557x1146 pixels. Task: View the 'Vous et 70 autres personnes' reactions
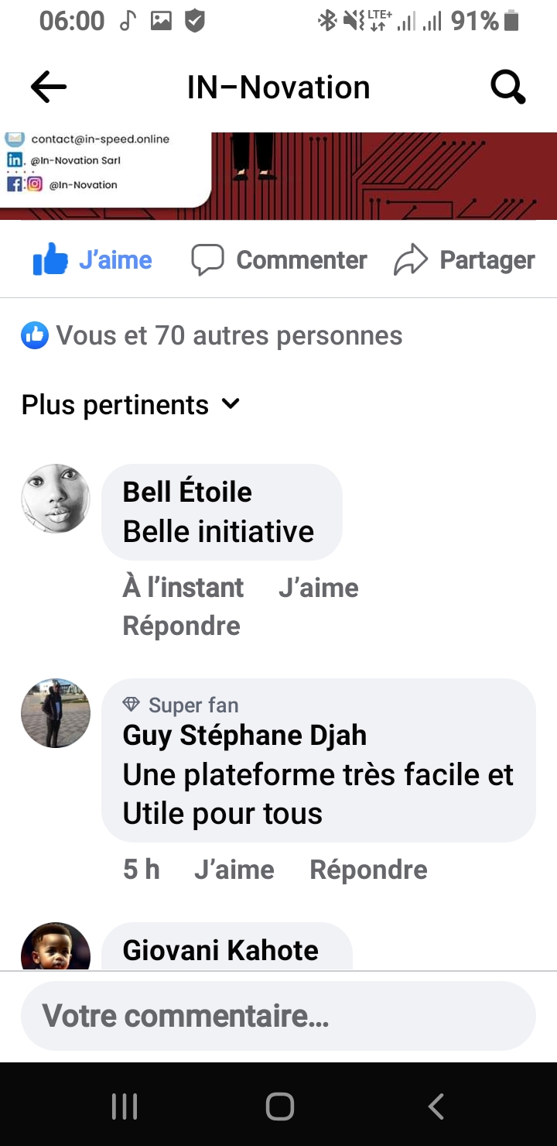pyautogui.click(x=229, y=335)
